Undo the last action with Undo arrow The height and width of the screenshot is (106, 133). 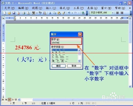[69, 13]
